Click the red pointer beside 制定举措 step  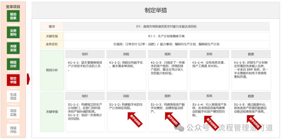click(28, 79)
